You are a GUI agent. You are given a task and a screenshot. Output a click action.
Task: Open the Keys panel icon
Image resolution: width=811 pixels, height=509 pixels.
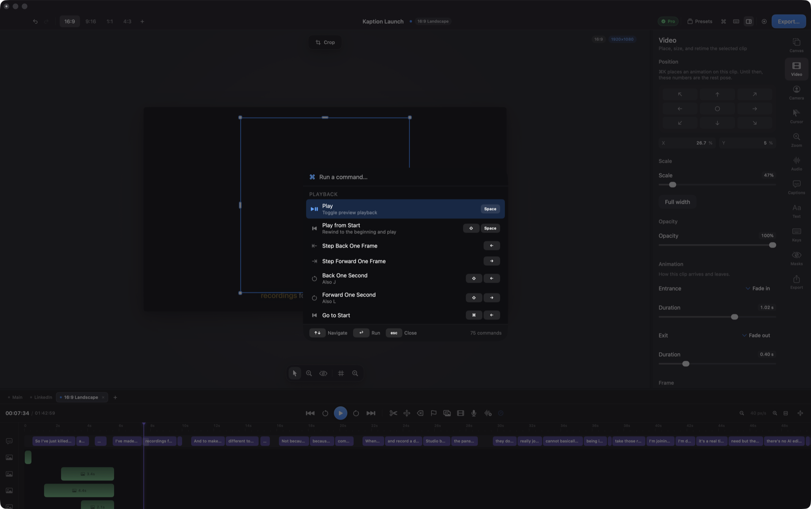(x=796, y=234)
